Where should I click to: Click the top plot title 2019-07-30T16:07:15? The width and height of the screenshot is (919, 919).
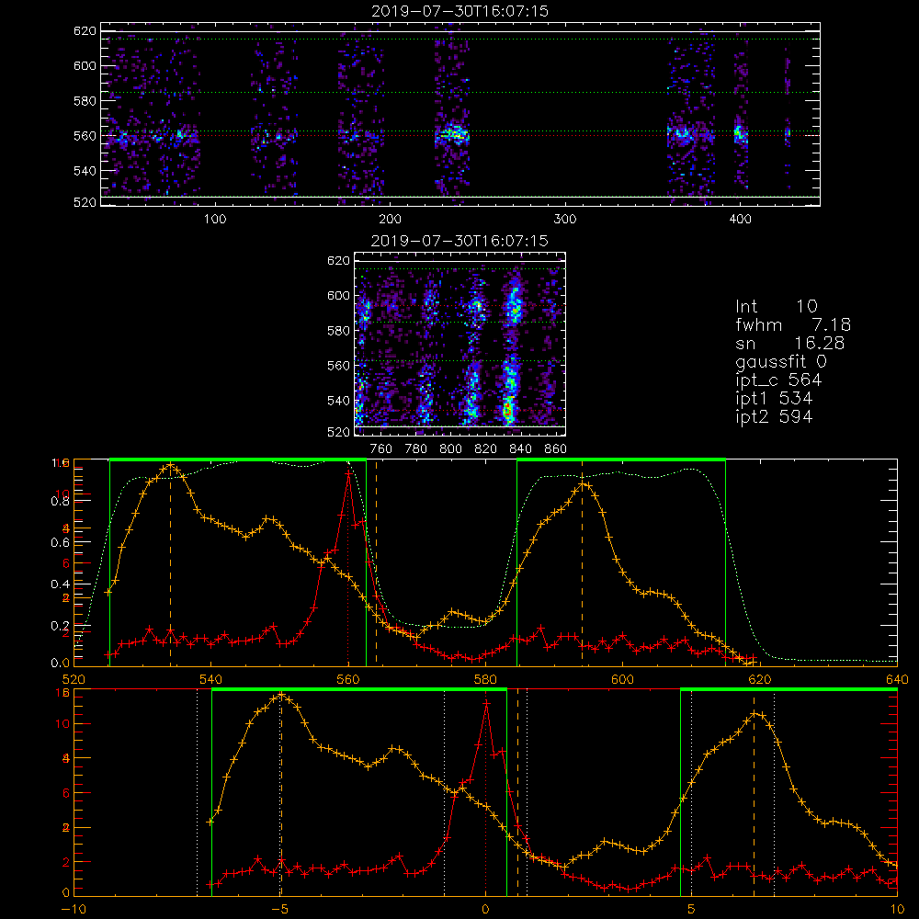(x=460, y=11)
